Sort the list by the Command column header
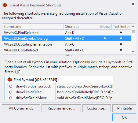138x123 pixels. click(x=33, y=27)
